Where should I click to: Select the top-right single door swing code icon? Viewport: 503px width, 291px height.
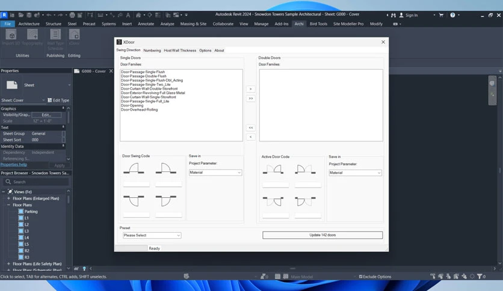[166, 168]
